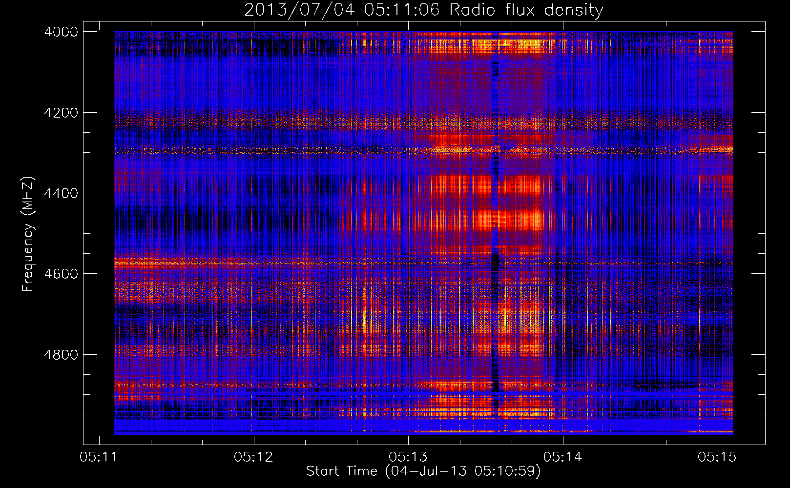
Task: Click the 05:14 time tick label
Action: pos(563,457)
